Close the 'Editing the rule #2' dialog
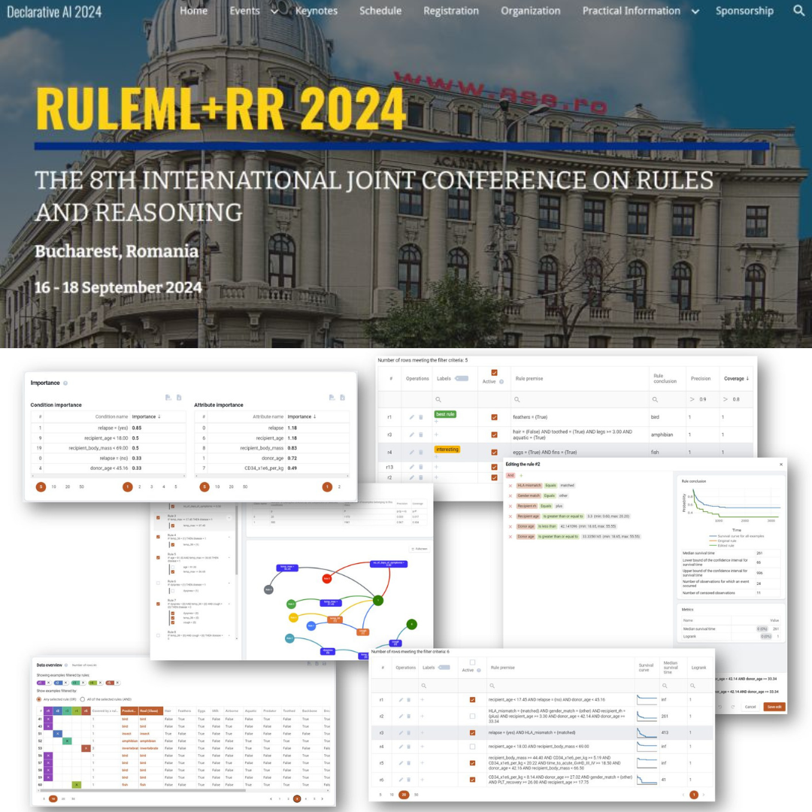Image resolution: width=812 pixels, height=812 pixels. pyautogui.click(x=781, y=465)
